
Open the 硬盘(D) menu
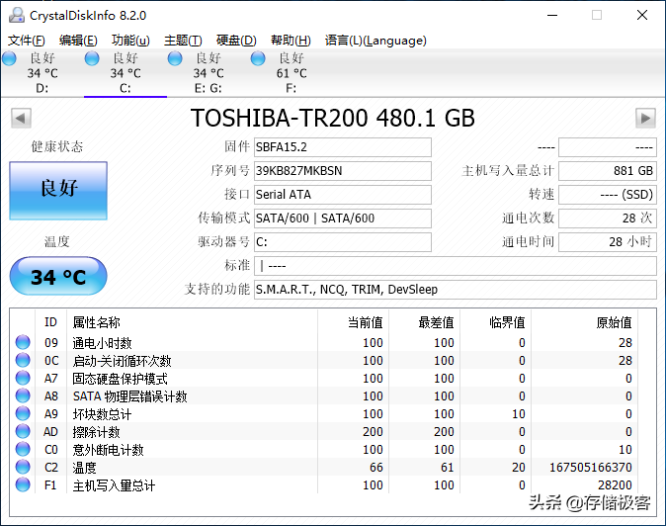[236, 41]
